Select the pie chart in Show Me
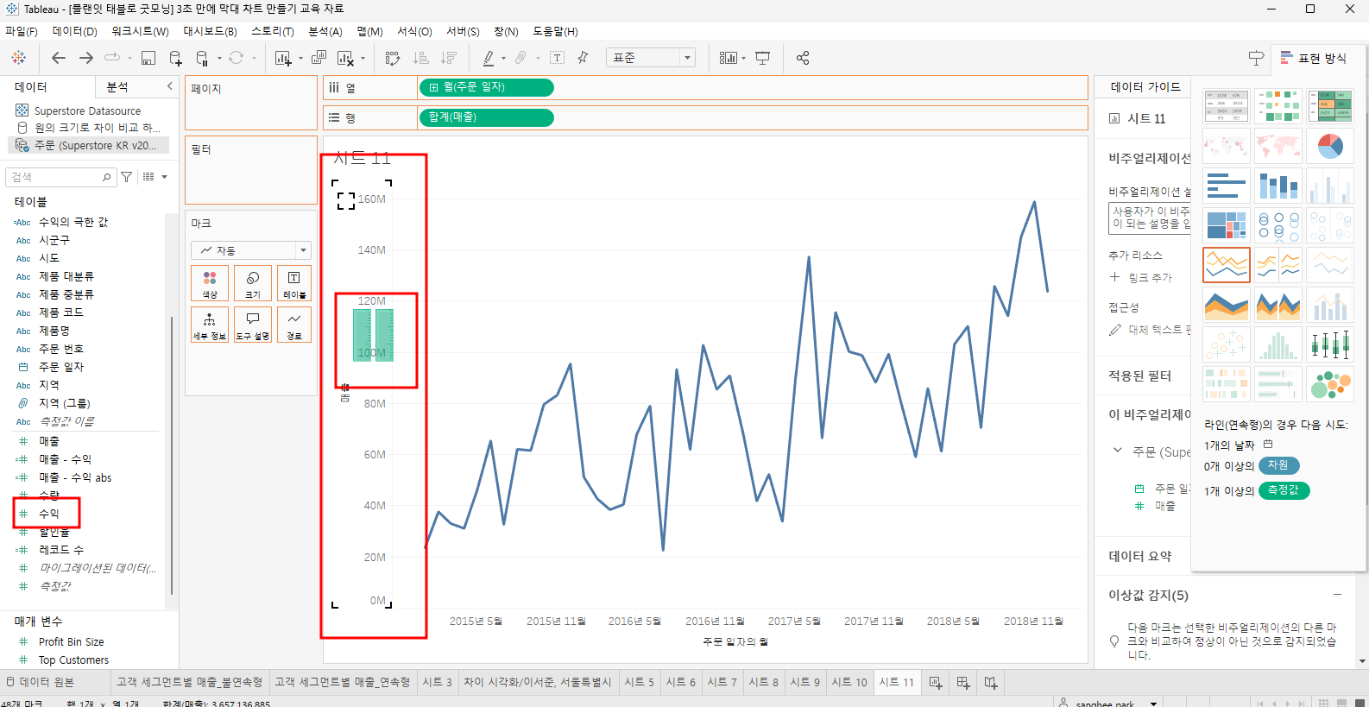The height and width of the screenshot is (707, 1369). coord(1330,146)
